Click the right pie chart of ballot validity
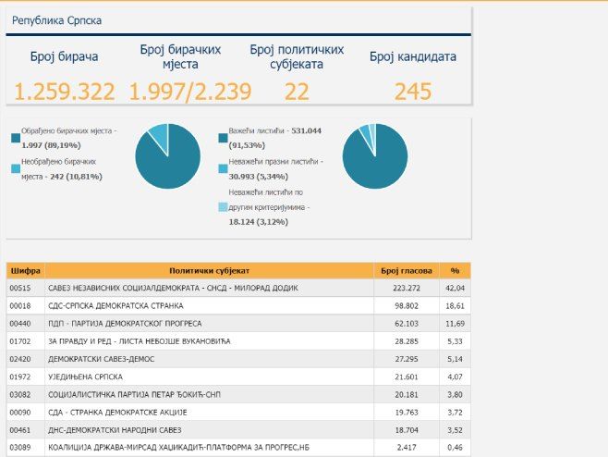608x457 pixels. (374, 156)
